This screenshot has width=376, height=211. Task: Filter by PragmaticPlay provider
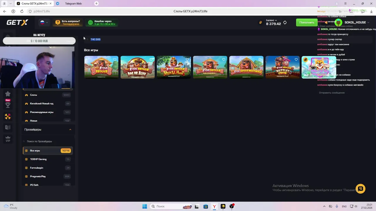point(47,176)
